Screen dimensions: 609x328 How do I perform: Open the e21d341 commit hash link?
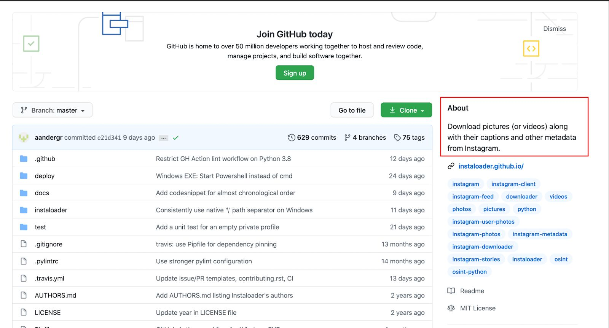point(109,138)
